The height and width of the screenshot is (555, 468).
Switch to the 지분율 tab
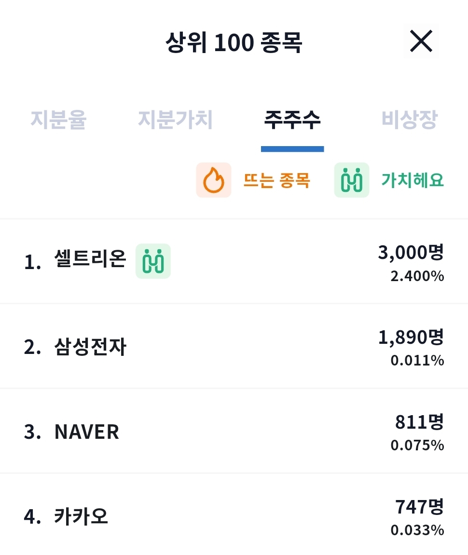pyautogui.click(x=58, y=119)
